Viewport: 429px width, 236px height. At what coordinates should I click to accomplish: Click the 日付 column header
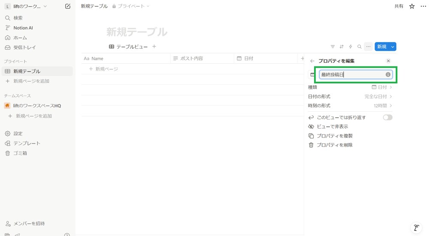point(266,58)
